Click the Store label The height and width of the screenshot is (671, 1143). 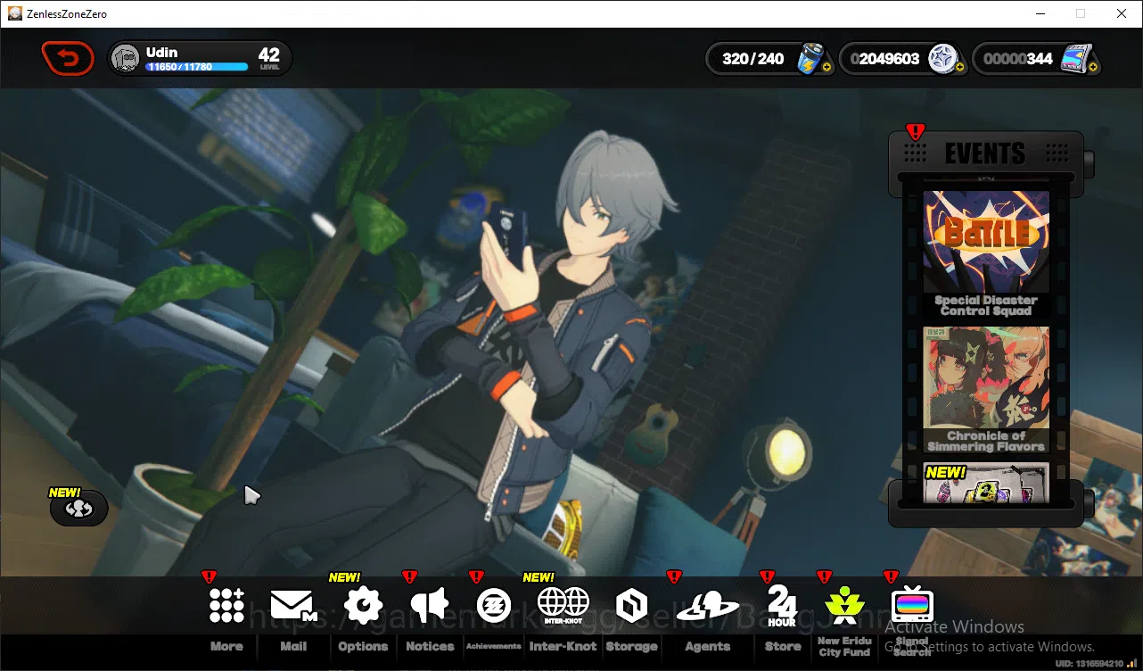point(783,646)
